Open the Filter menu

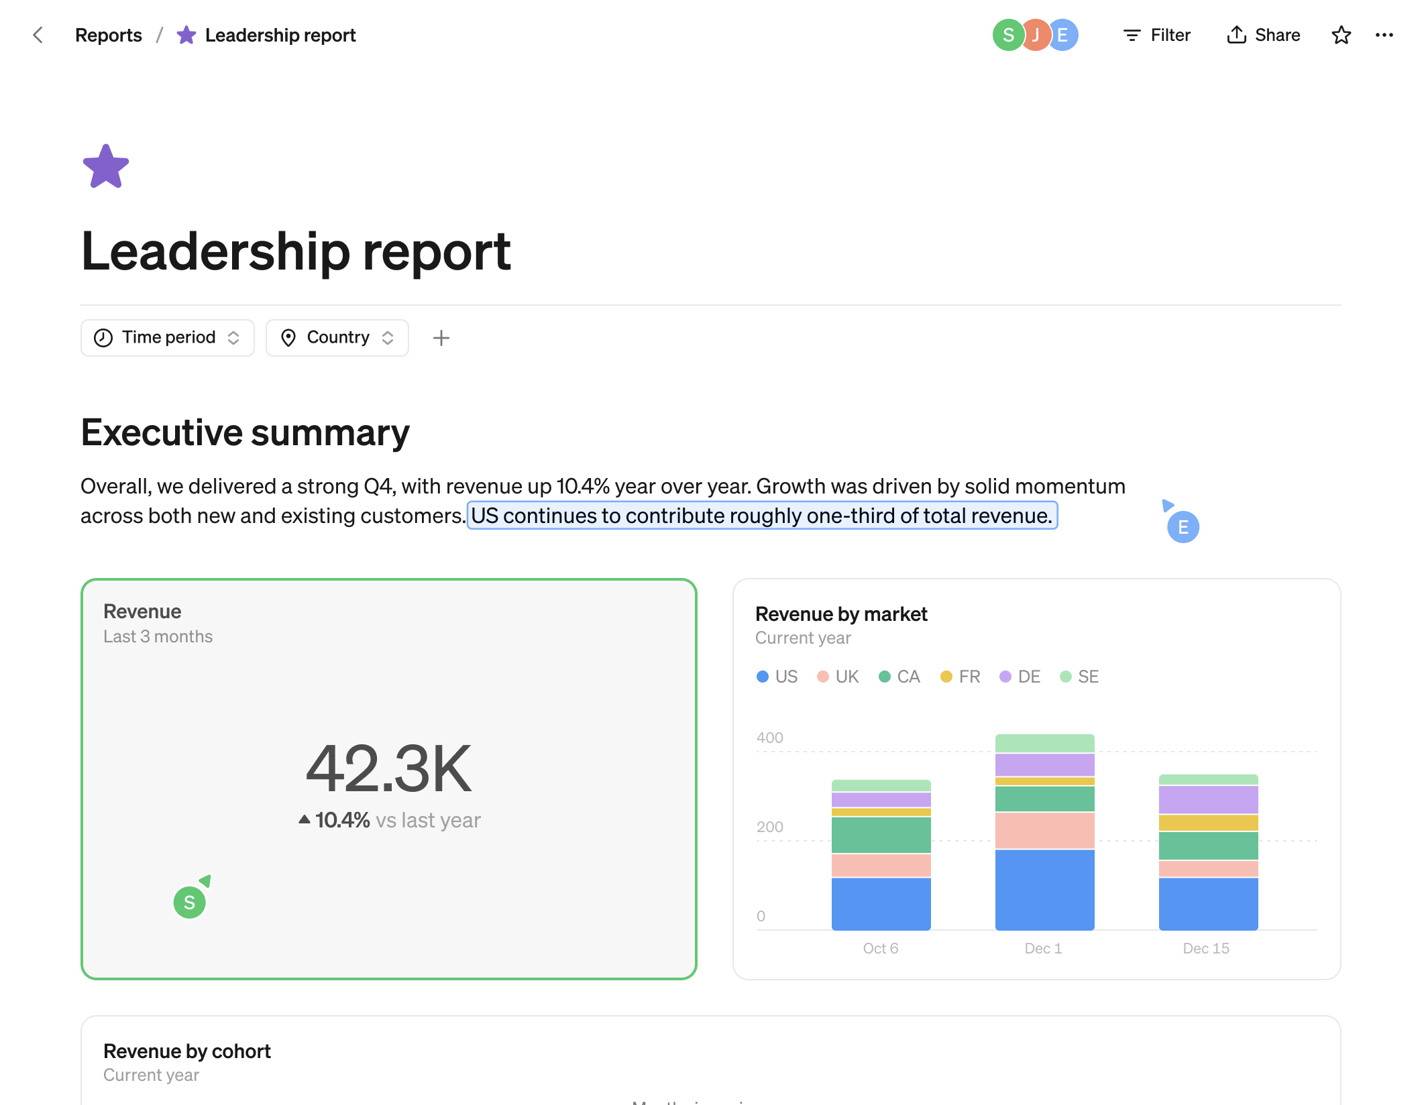1156,35
